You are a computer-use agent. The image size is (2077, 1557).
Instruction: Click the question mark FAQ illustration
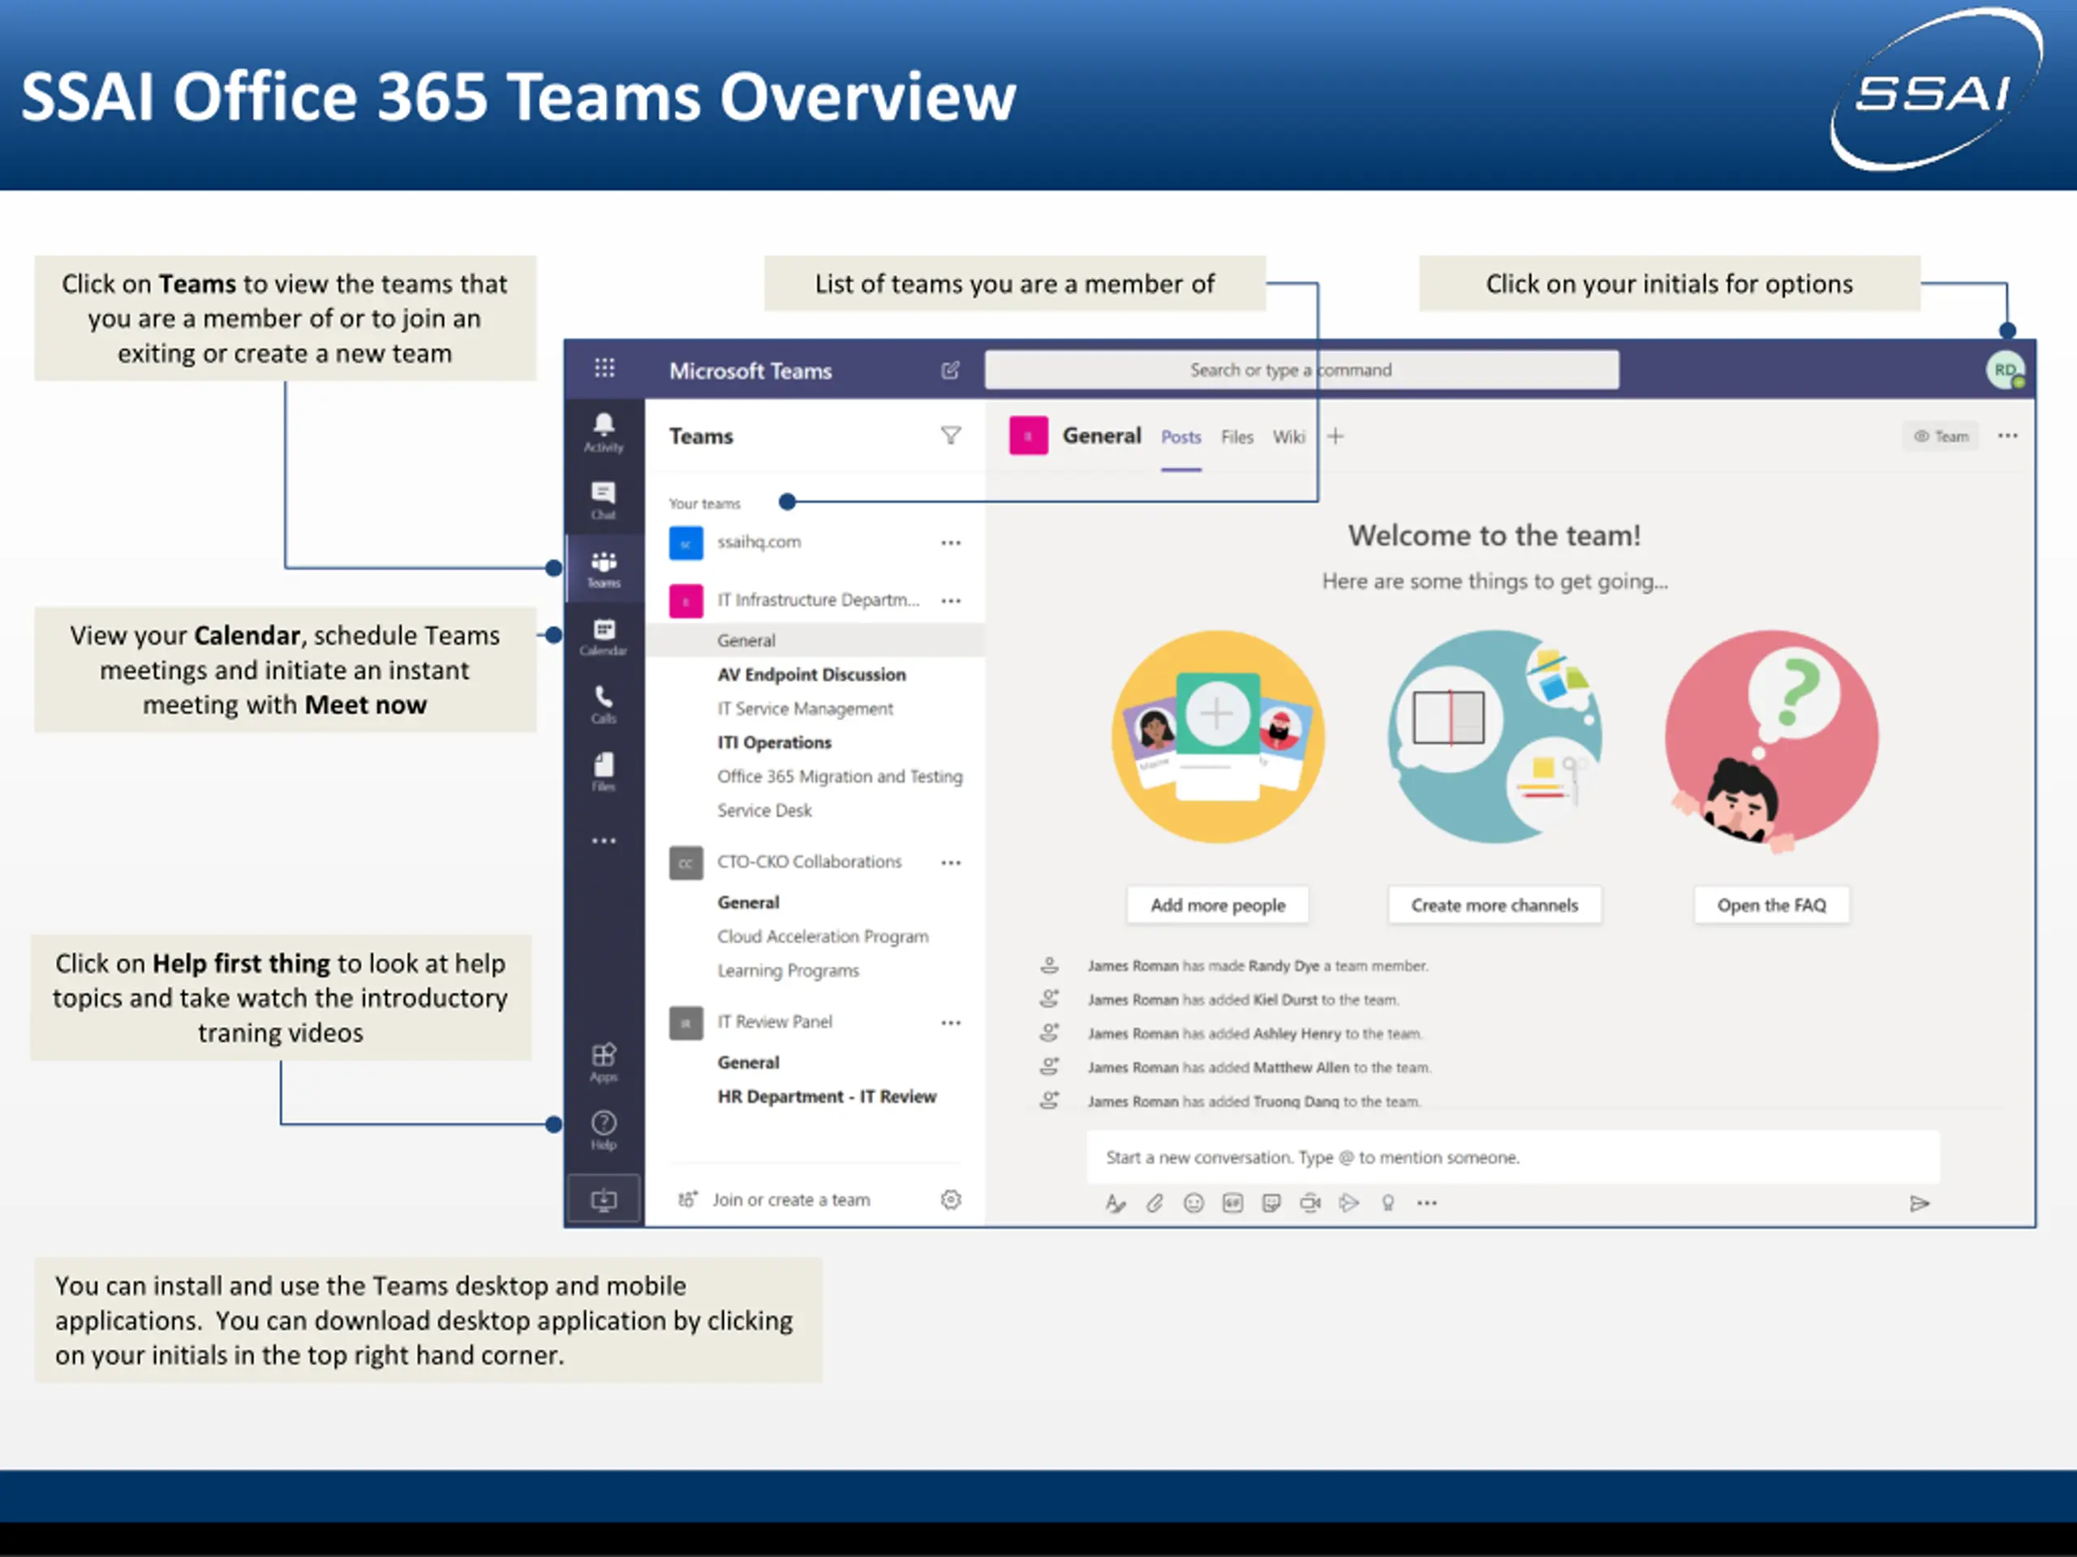[x=1772, y=740]
